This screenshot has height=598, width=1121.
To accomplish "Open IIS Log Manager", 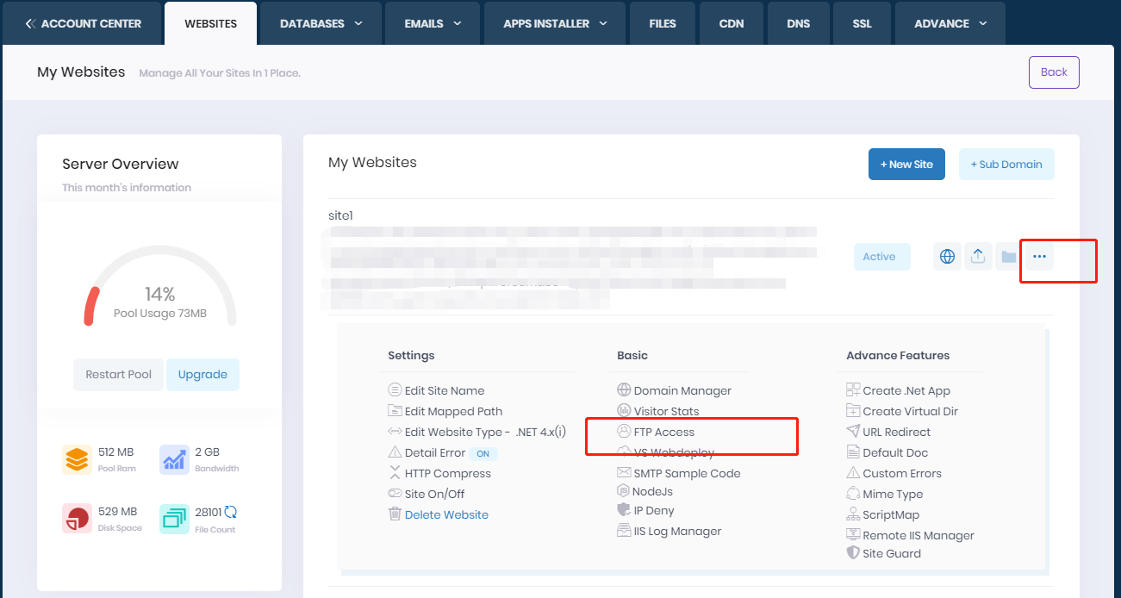I will point(676,530).
